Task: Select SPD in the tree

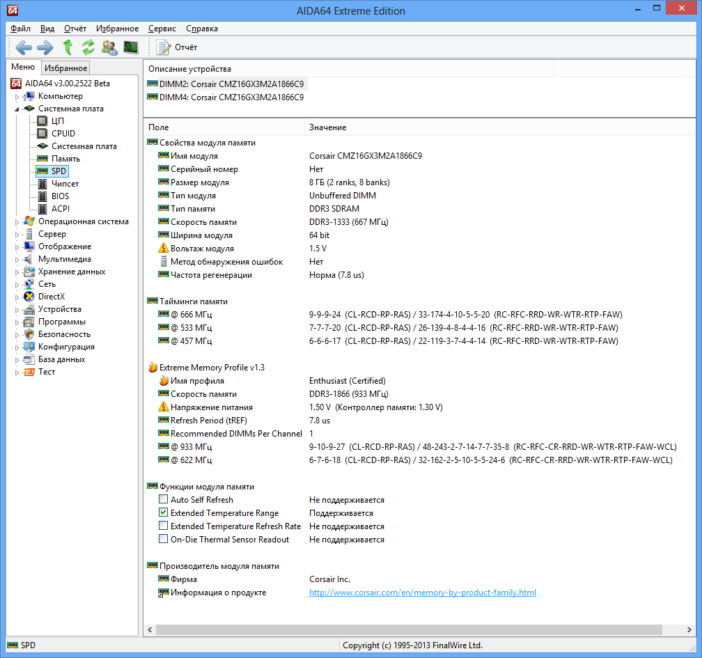Action: coord(58,171)
